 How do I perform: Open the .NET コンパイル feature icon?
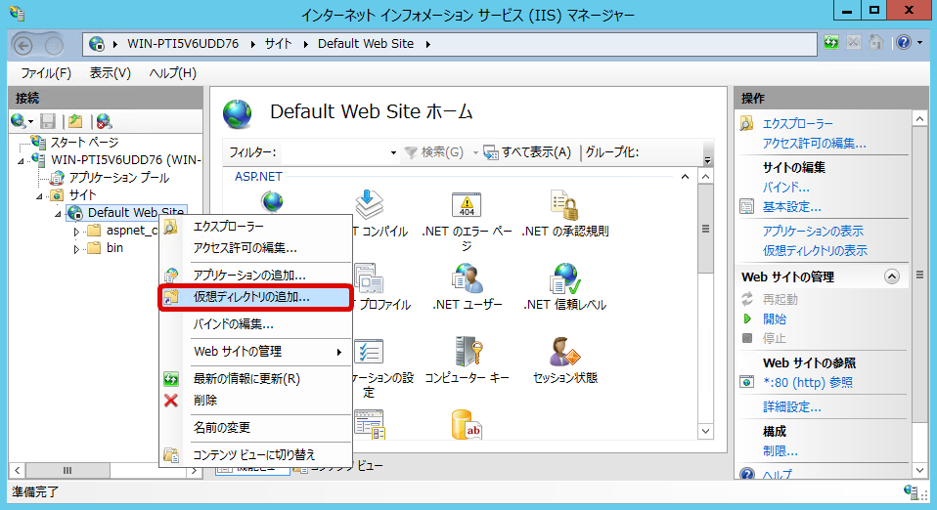pos(369,205)
